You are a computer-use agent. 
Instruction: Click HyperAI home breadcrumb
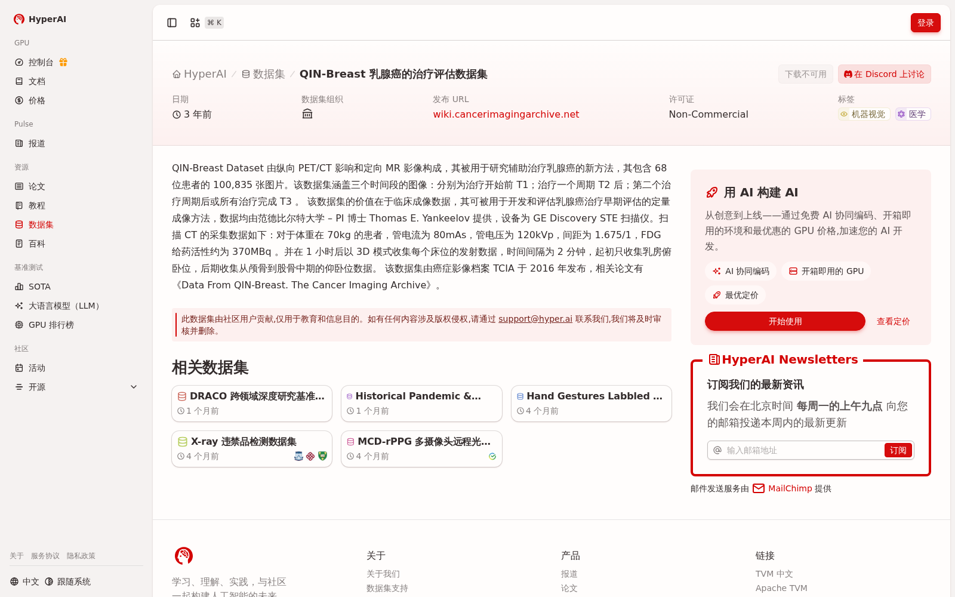pos(199,74)
